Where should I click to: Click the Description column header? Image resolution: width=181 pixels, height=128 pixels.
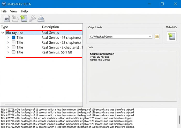tap(62, 27)
